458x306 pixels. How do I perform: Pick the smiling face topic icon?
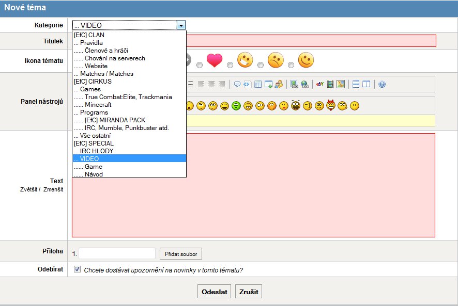pyautogui.click(x=306, y=60)
